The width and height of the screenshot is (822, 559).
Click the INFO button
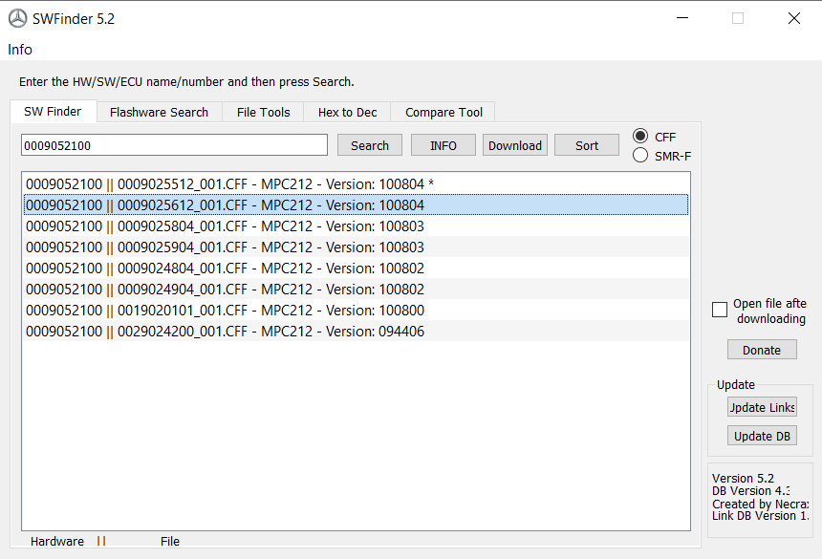coord(443,145)
